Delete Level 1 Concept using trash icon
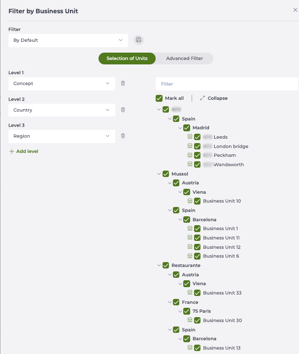The width and height of the screenshot is (299, 354). (123, 84)
